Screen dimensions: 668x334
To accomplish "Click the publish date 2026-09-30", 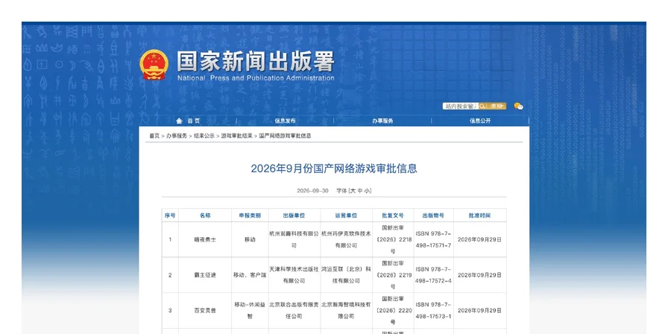I will (312, 191).
